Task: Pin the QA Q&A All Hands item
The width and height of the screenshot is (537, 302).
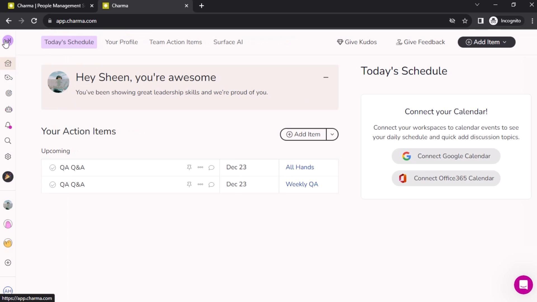Action: click(189, 167)
